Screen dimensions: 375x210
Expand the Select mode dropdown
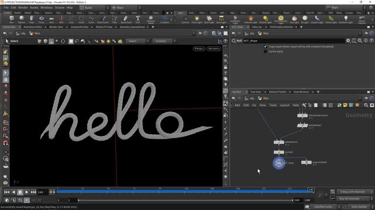(x=138, y=41)
